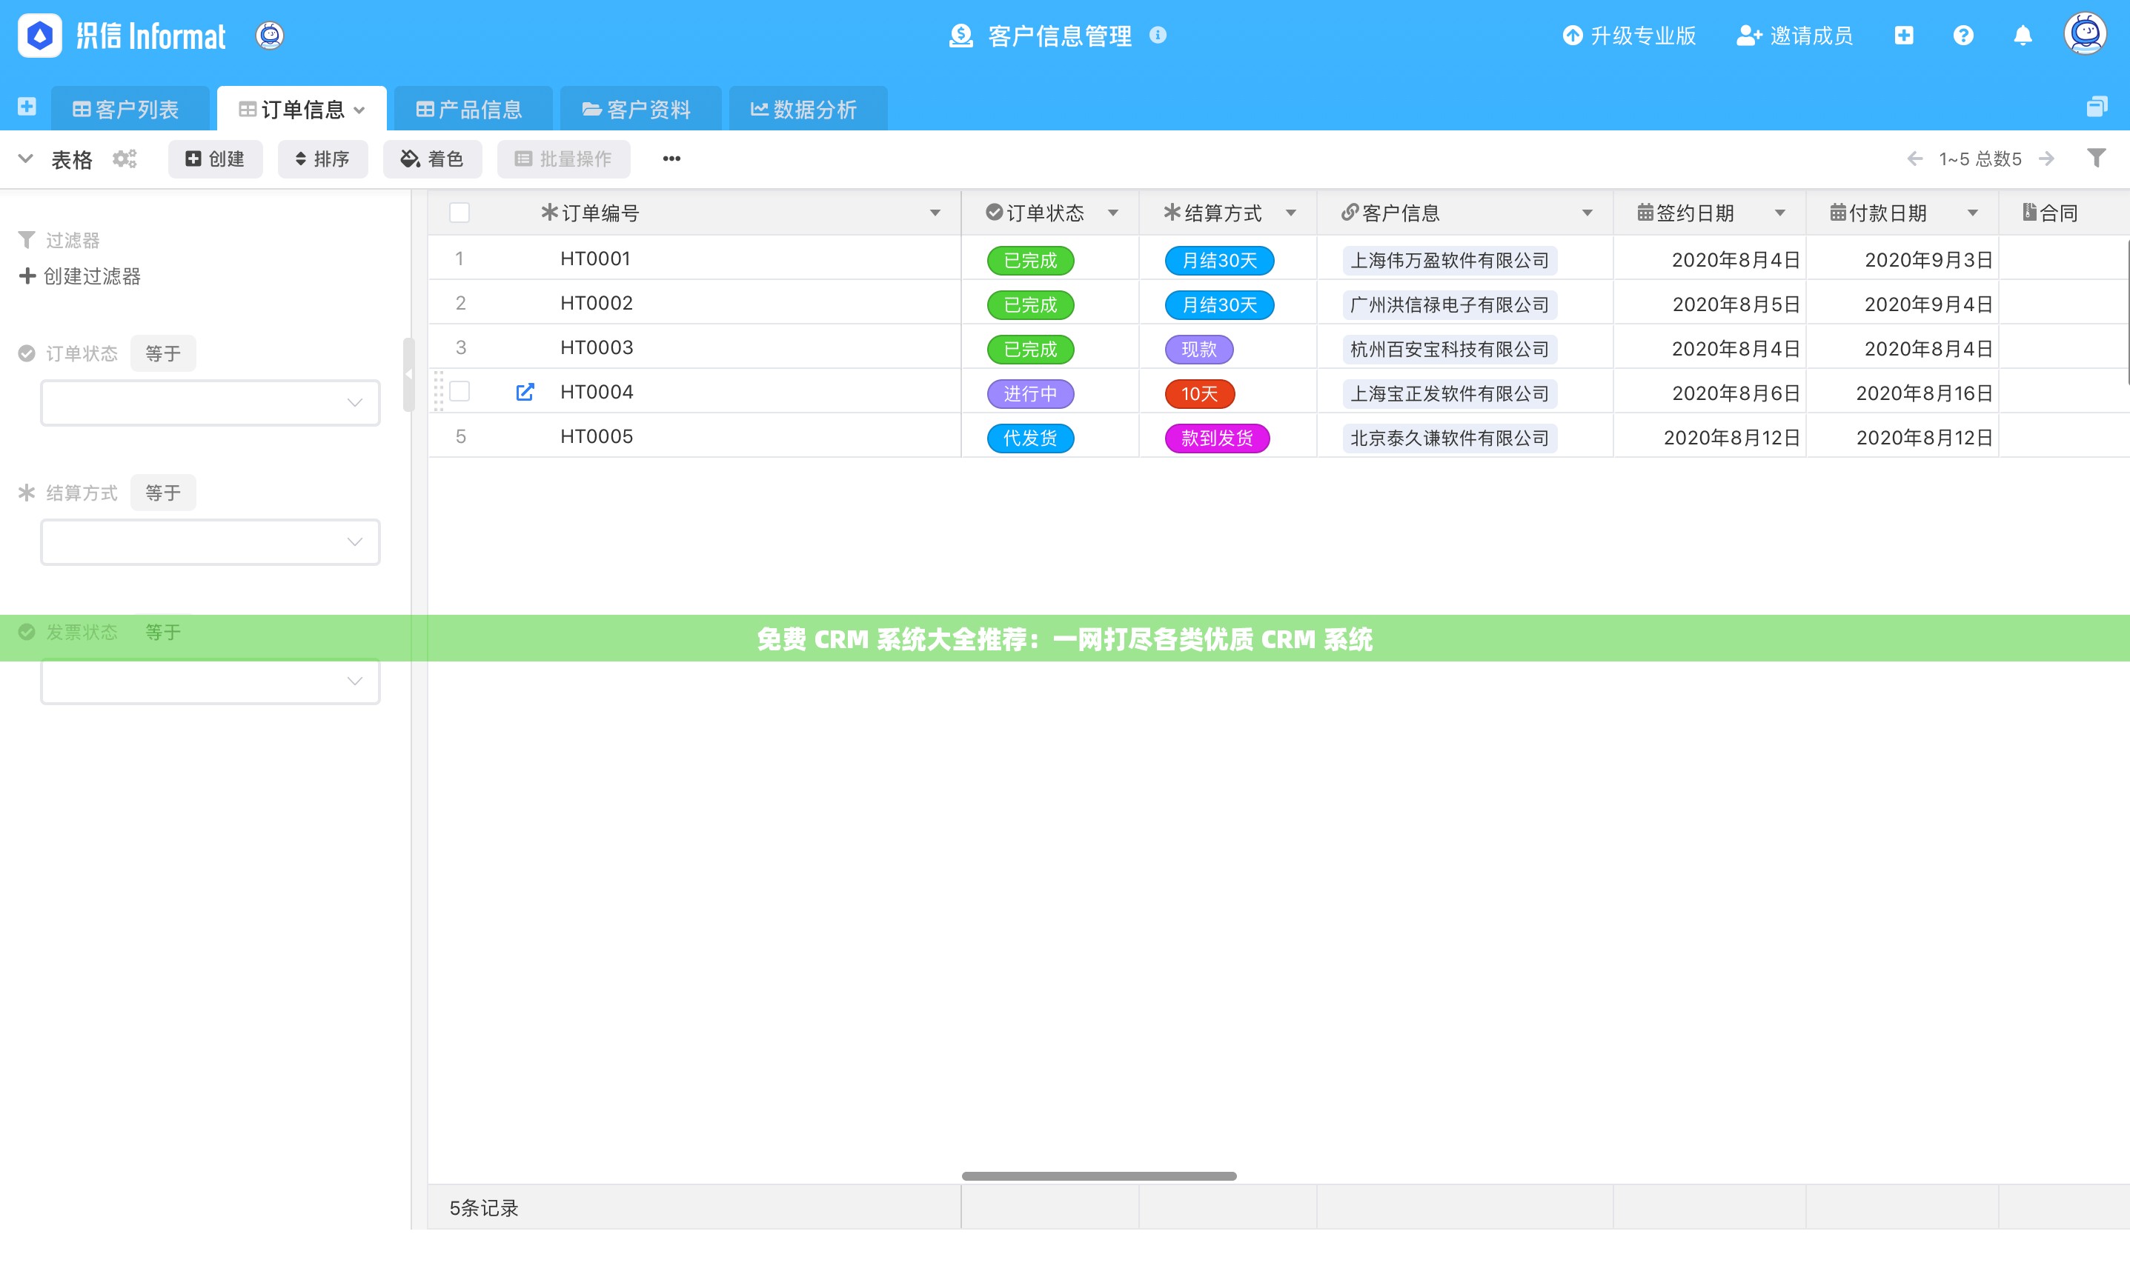
Task: Collapse the 表格 view chevron
Action: 26,159
